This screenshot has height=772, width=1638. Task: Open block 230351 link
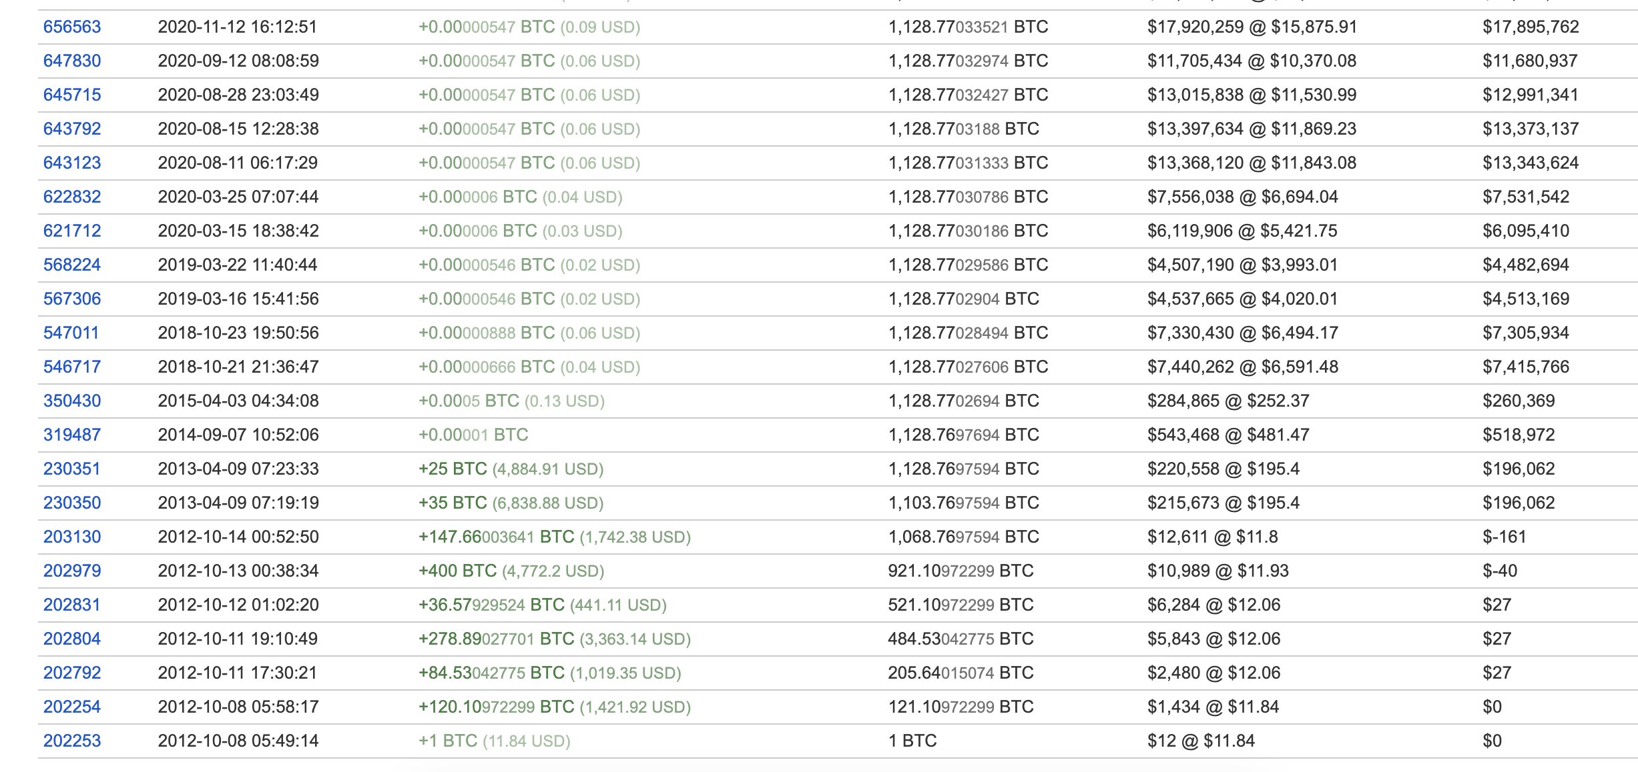(x=72, y=469)
